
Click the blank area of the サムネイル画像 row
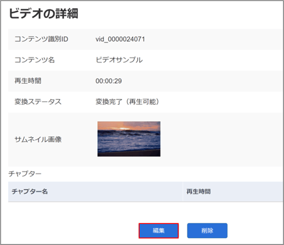coord(221,139)
